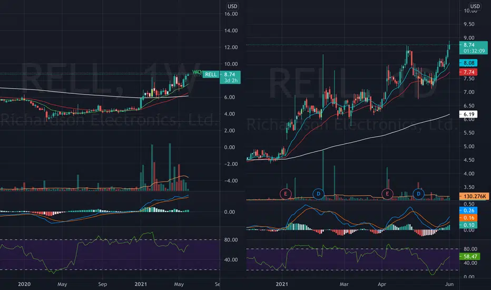This screenshot has width=491, height=290.
Task: Click Sep on the weekly time axis
Action: (x=102, y=284)
